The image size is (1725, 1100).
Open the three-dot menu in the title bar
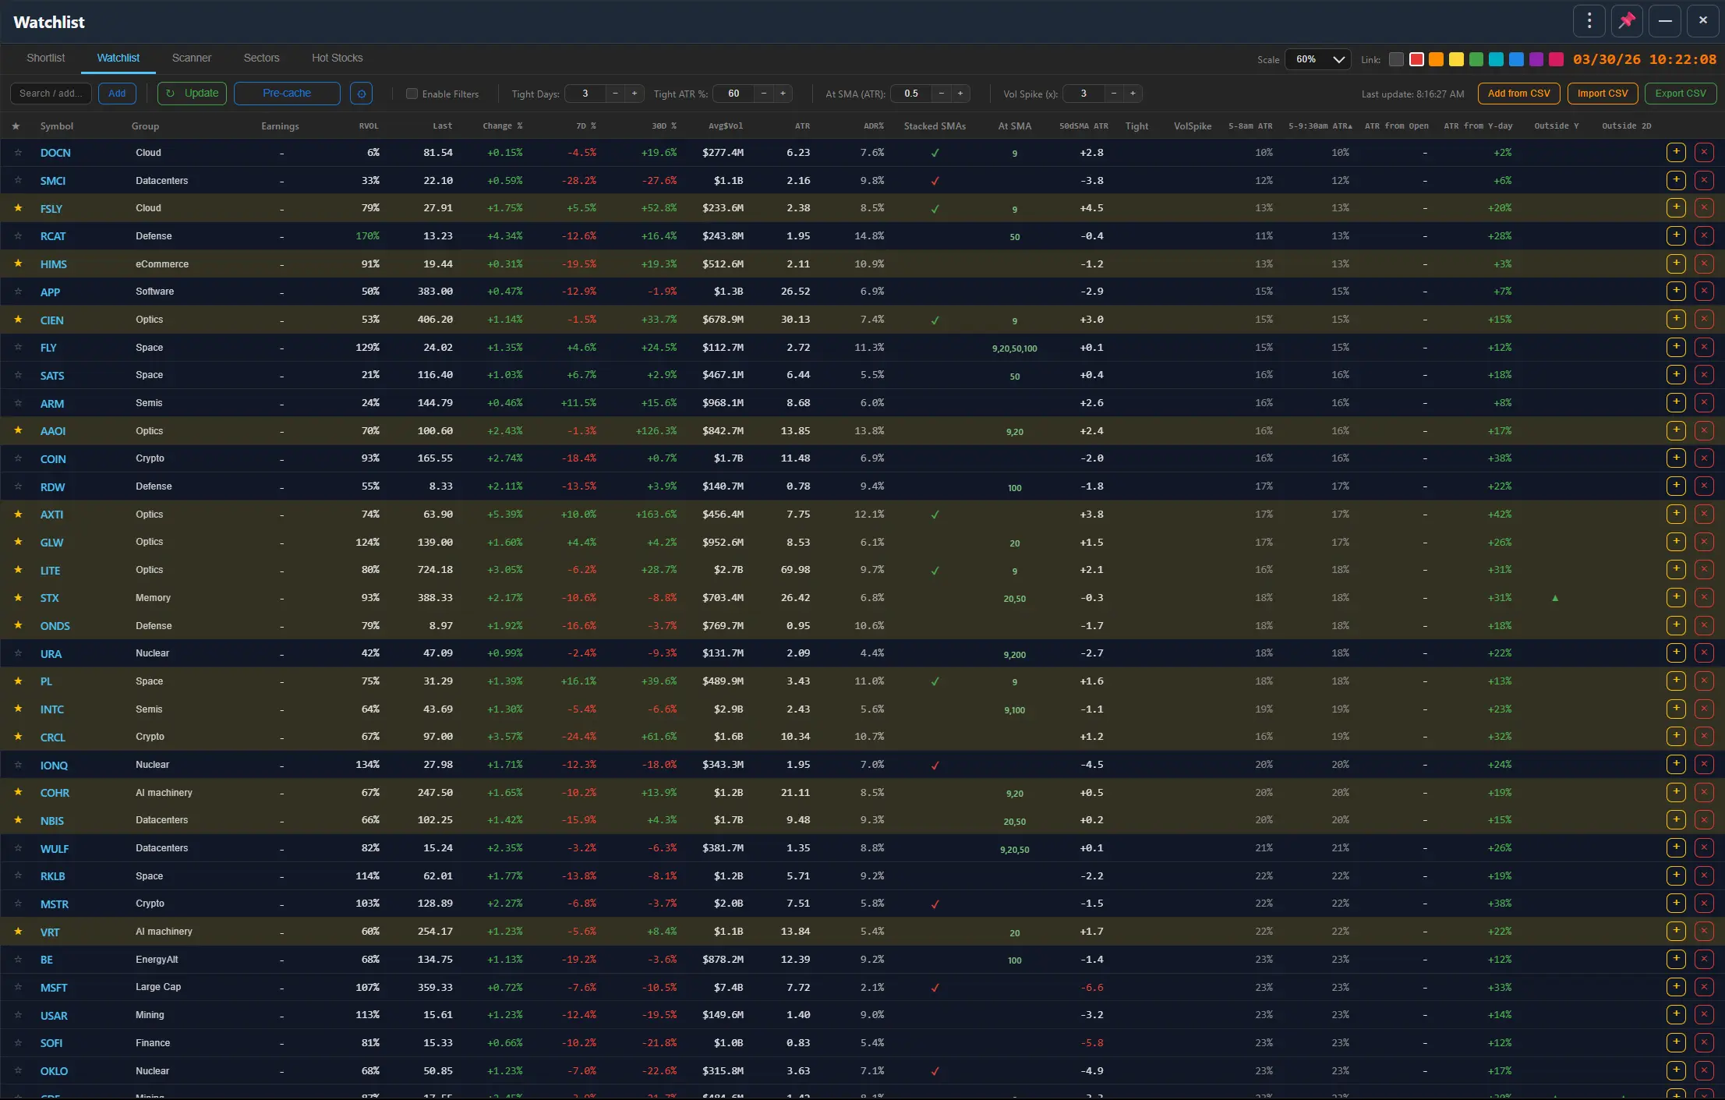[x=1589, y=20]
